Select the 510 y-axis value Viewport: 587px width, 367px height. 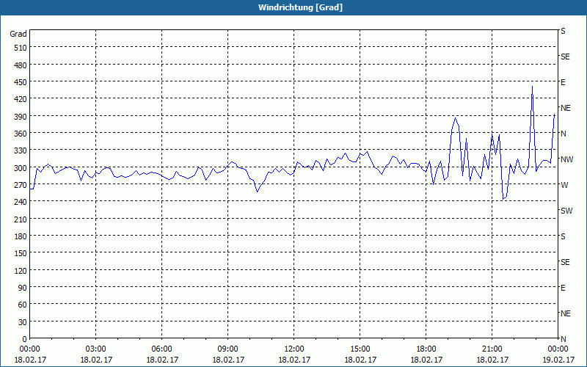(21, 48)
